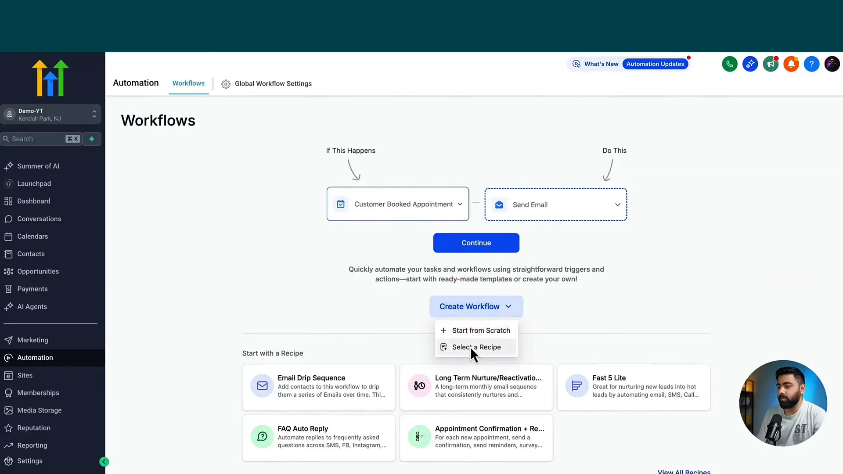
Task: Click the Email Drip Sequence envelope icon
Action: [262, 386]
